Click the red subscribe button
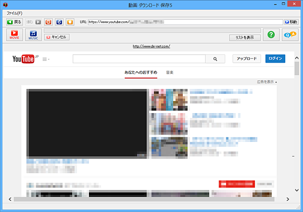The width and height of the screenshot is (303, 212). (x=237, y=184)
